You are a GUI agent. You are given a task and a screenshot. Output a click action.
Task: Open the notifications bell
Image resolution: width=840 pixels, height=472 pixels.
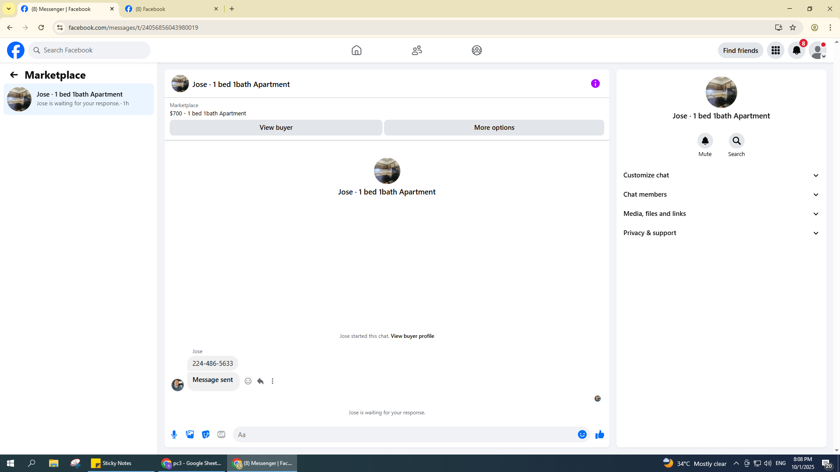pos(797,50)
